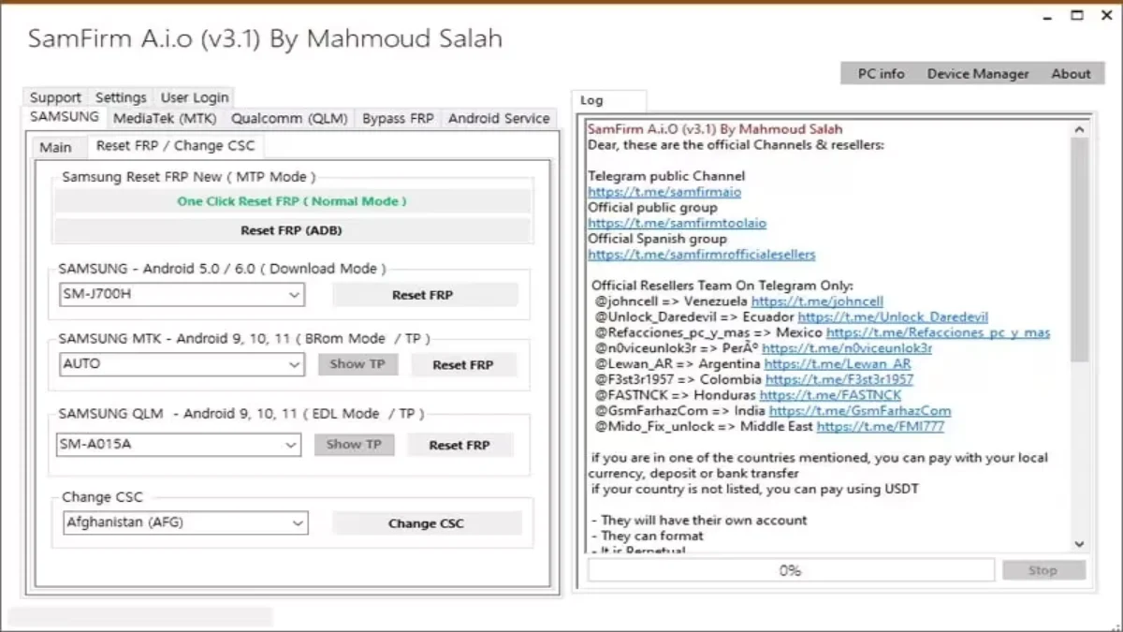
Task: Open the Android Service tab
Action: coord(499,119)
